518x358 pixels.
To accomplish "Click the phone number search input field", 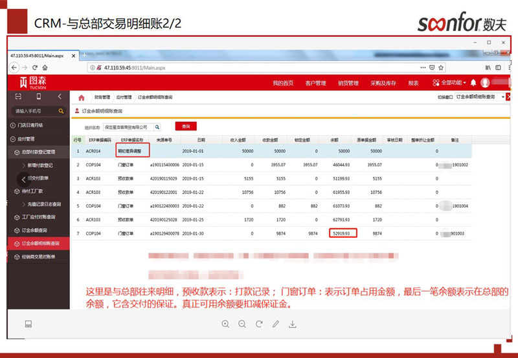I will click(x=34, y=111).
